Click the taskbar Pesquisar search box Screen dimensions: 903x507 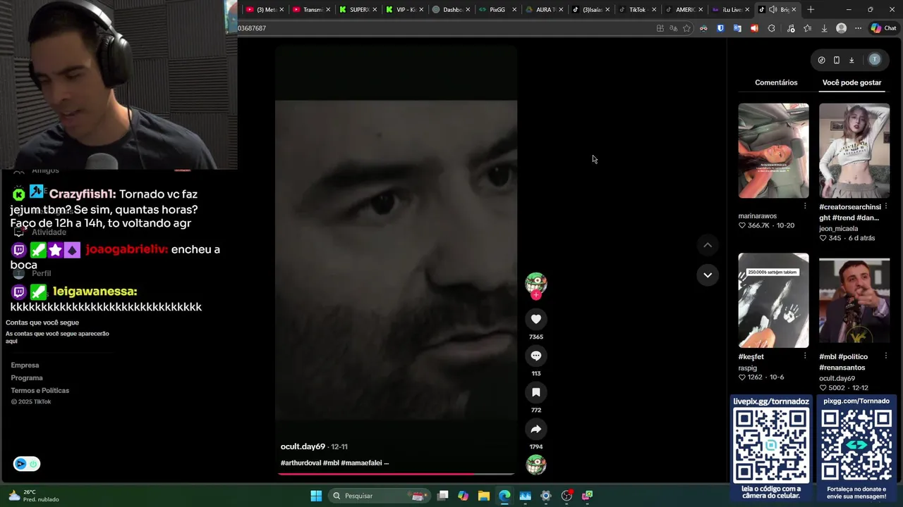click(x=379, y=496)
